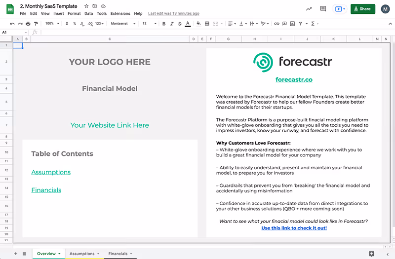Click the Merge cells icon
Viewport: 395px width, 259px height.
point(216,24)
